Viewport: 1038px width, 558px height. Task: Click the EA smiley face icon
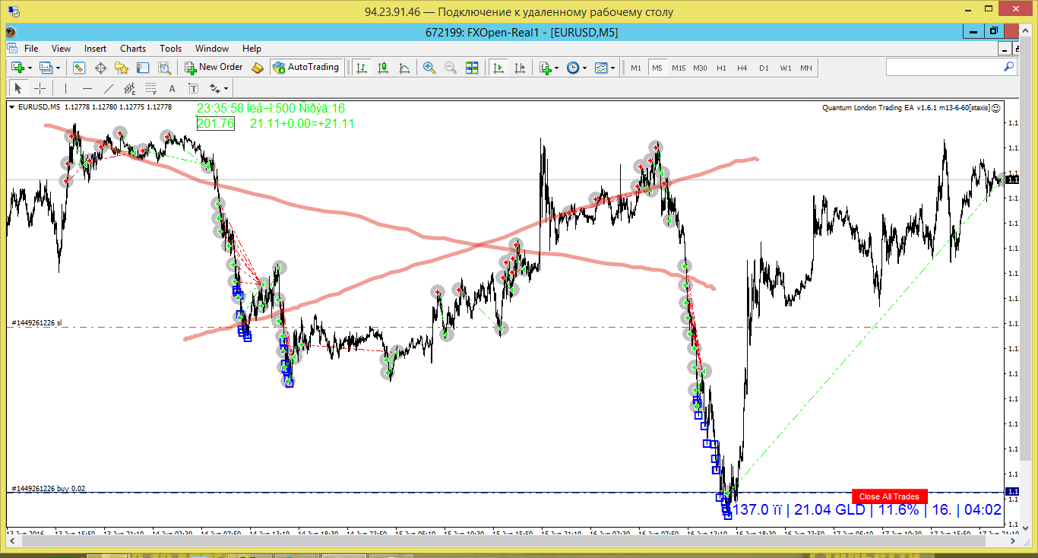[x=995, y=108]
